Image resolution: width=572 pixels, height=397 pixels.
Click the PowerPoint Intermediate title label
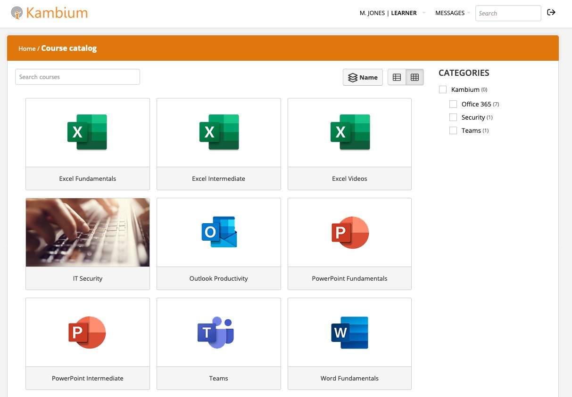[x=88, y=378]
